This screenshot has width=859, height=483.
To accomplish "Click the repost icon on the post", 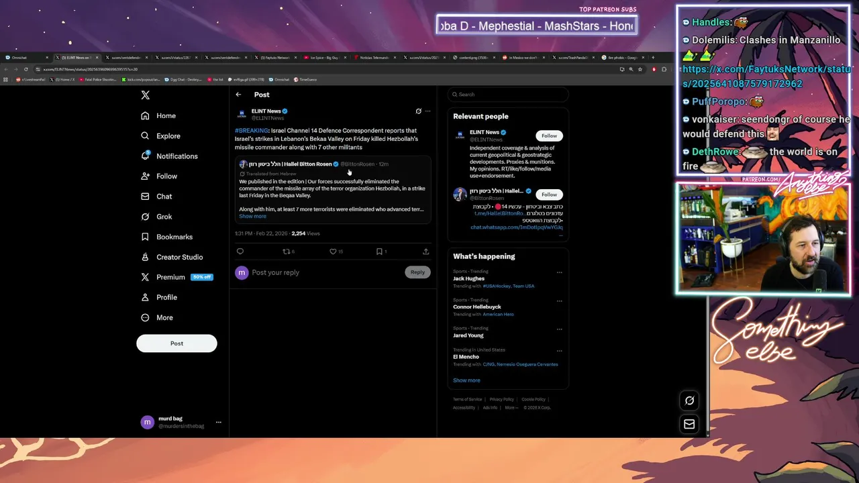I will [x=287, y=252].
